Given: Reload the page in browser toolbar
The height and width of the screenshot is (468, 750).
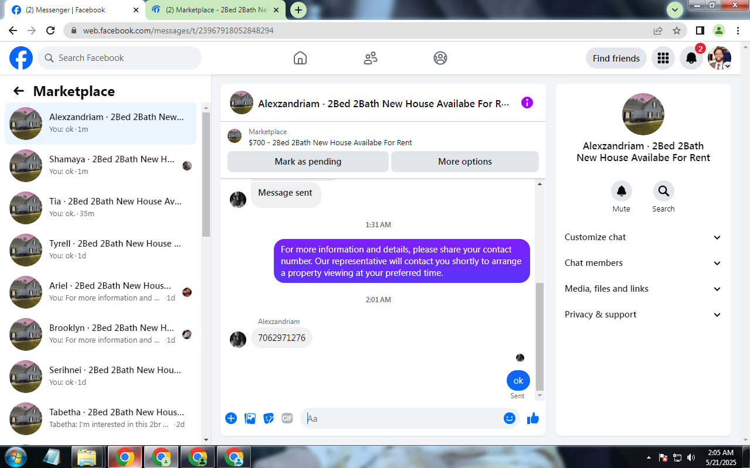Looking at the screenshot, I should [50, 30].
